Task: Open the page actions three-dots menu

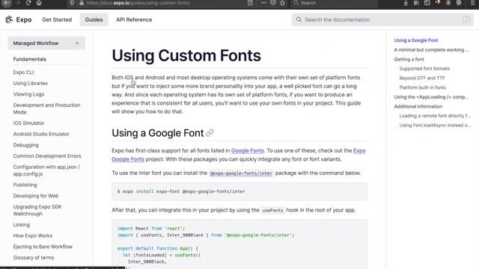Action: coord(263,3)
